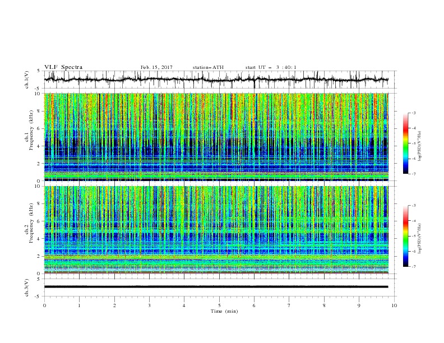Click the ch.2 colorbar log(PSD) label
Viewport: 444px width, 343px height.
419,239
